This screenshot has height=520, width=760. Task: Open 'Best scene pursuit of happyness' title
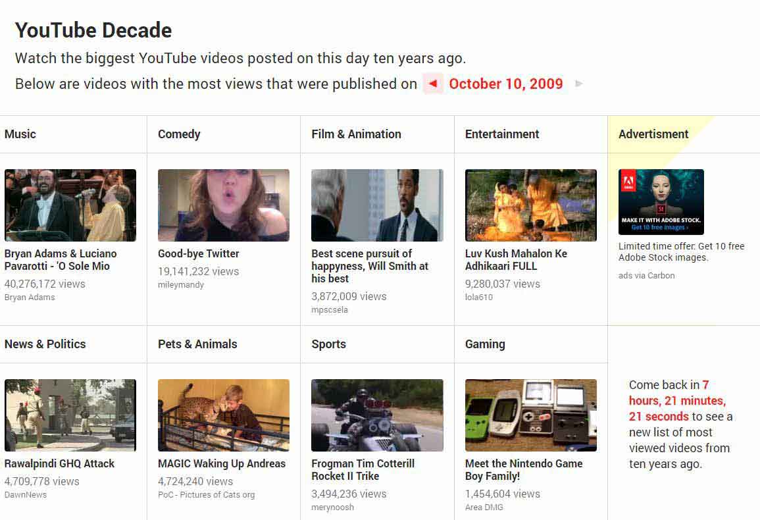[x=370, y=267]
